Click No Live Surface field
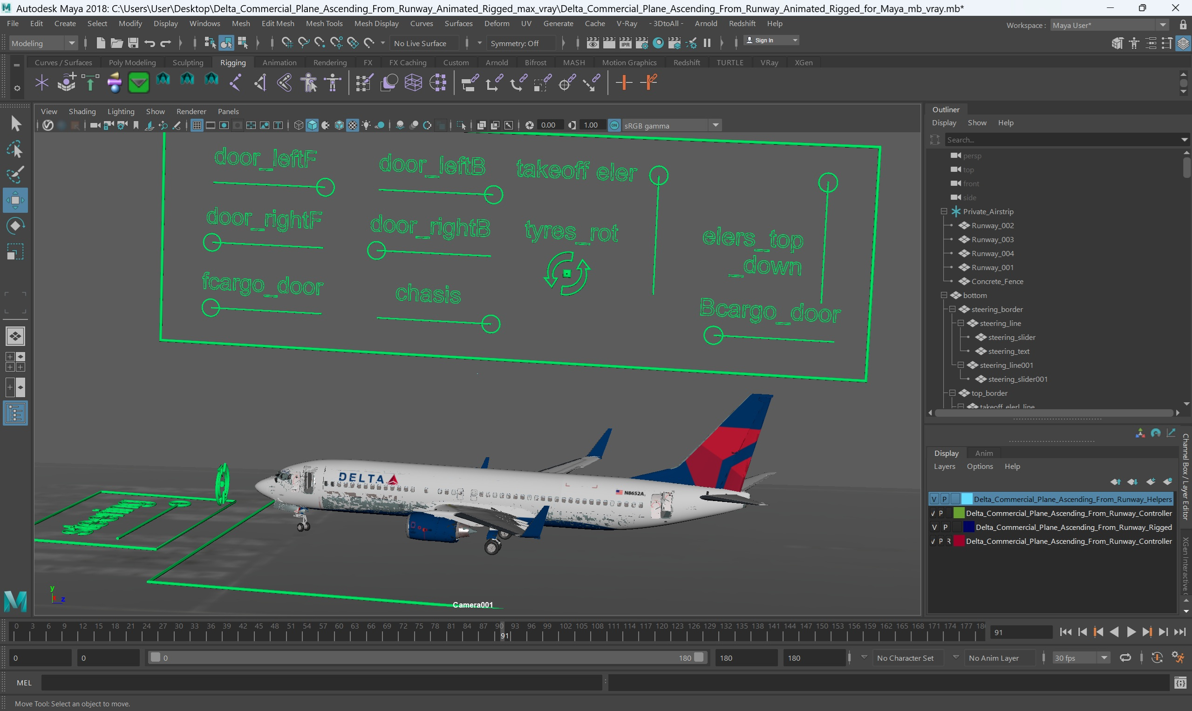This screenshot has width=1192, height=711. click(x=425, y=43)
